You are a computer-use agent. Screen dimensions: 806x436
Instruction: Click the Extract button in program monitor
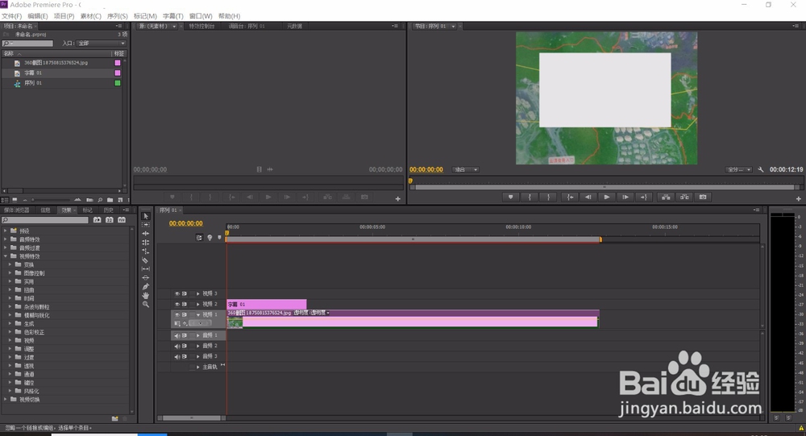(684, 197)
